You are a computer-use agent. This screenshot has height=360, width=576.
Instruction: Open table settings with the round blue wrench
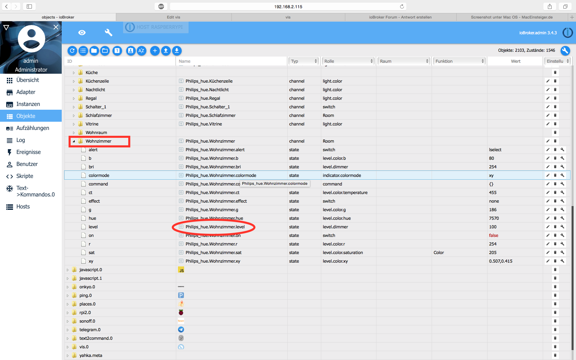pyautogui.click(x=565, y=51)
